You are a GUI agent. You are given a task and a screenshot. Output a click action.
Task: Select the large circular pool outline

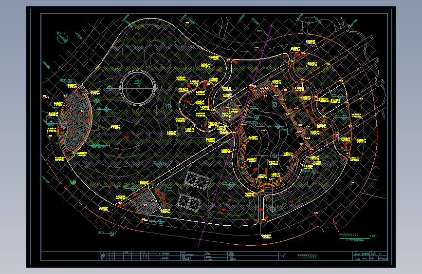[138, 87]
